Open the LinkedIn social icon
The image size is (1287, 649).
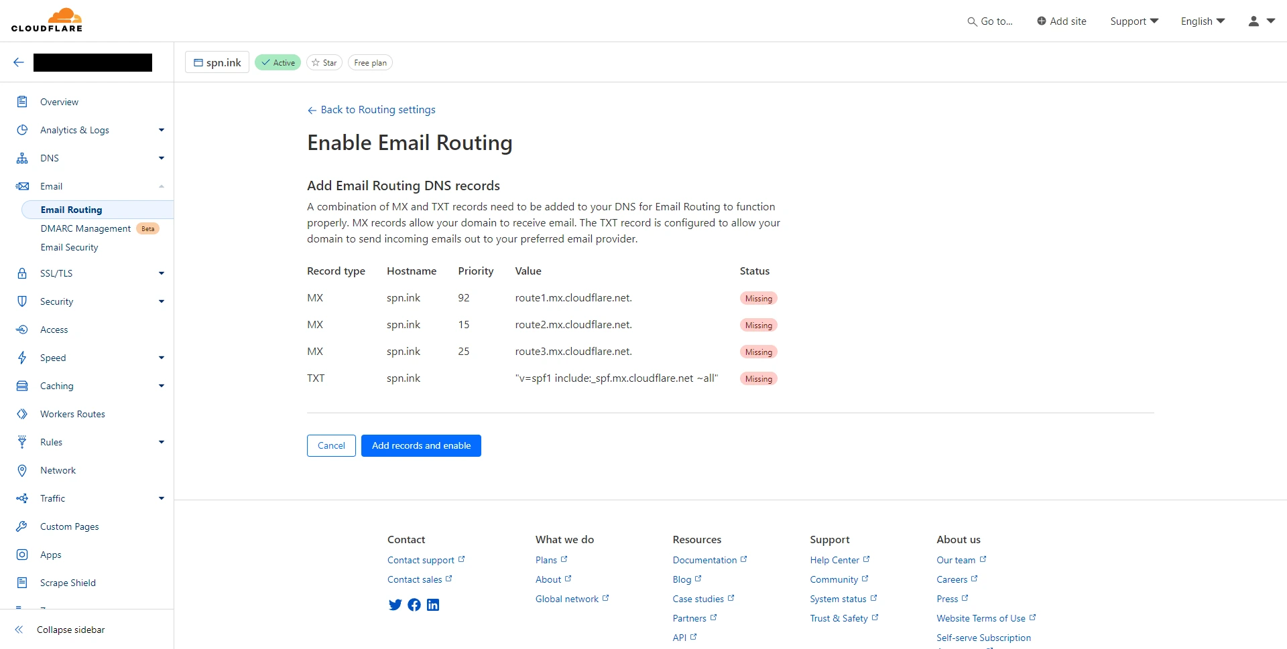pos(433,605)
